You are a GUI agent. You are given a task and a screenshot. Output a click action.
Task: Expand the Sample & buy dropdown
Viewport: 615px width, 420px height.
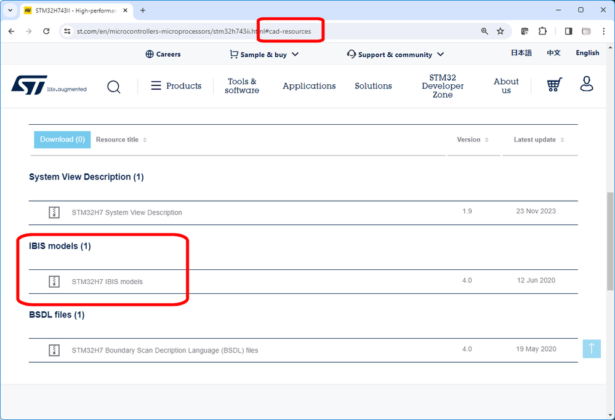coord(264,55)
